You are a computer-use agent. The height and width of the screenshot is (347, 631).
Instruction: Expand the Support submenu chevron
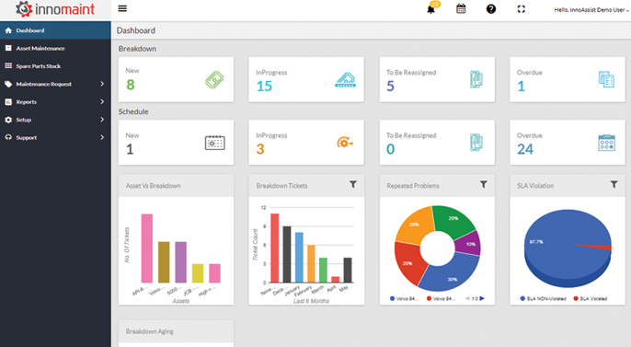[102, 137]
